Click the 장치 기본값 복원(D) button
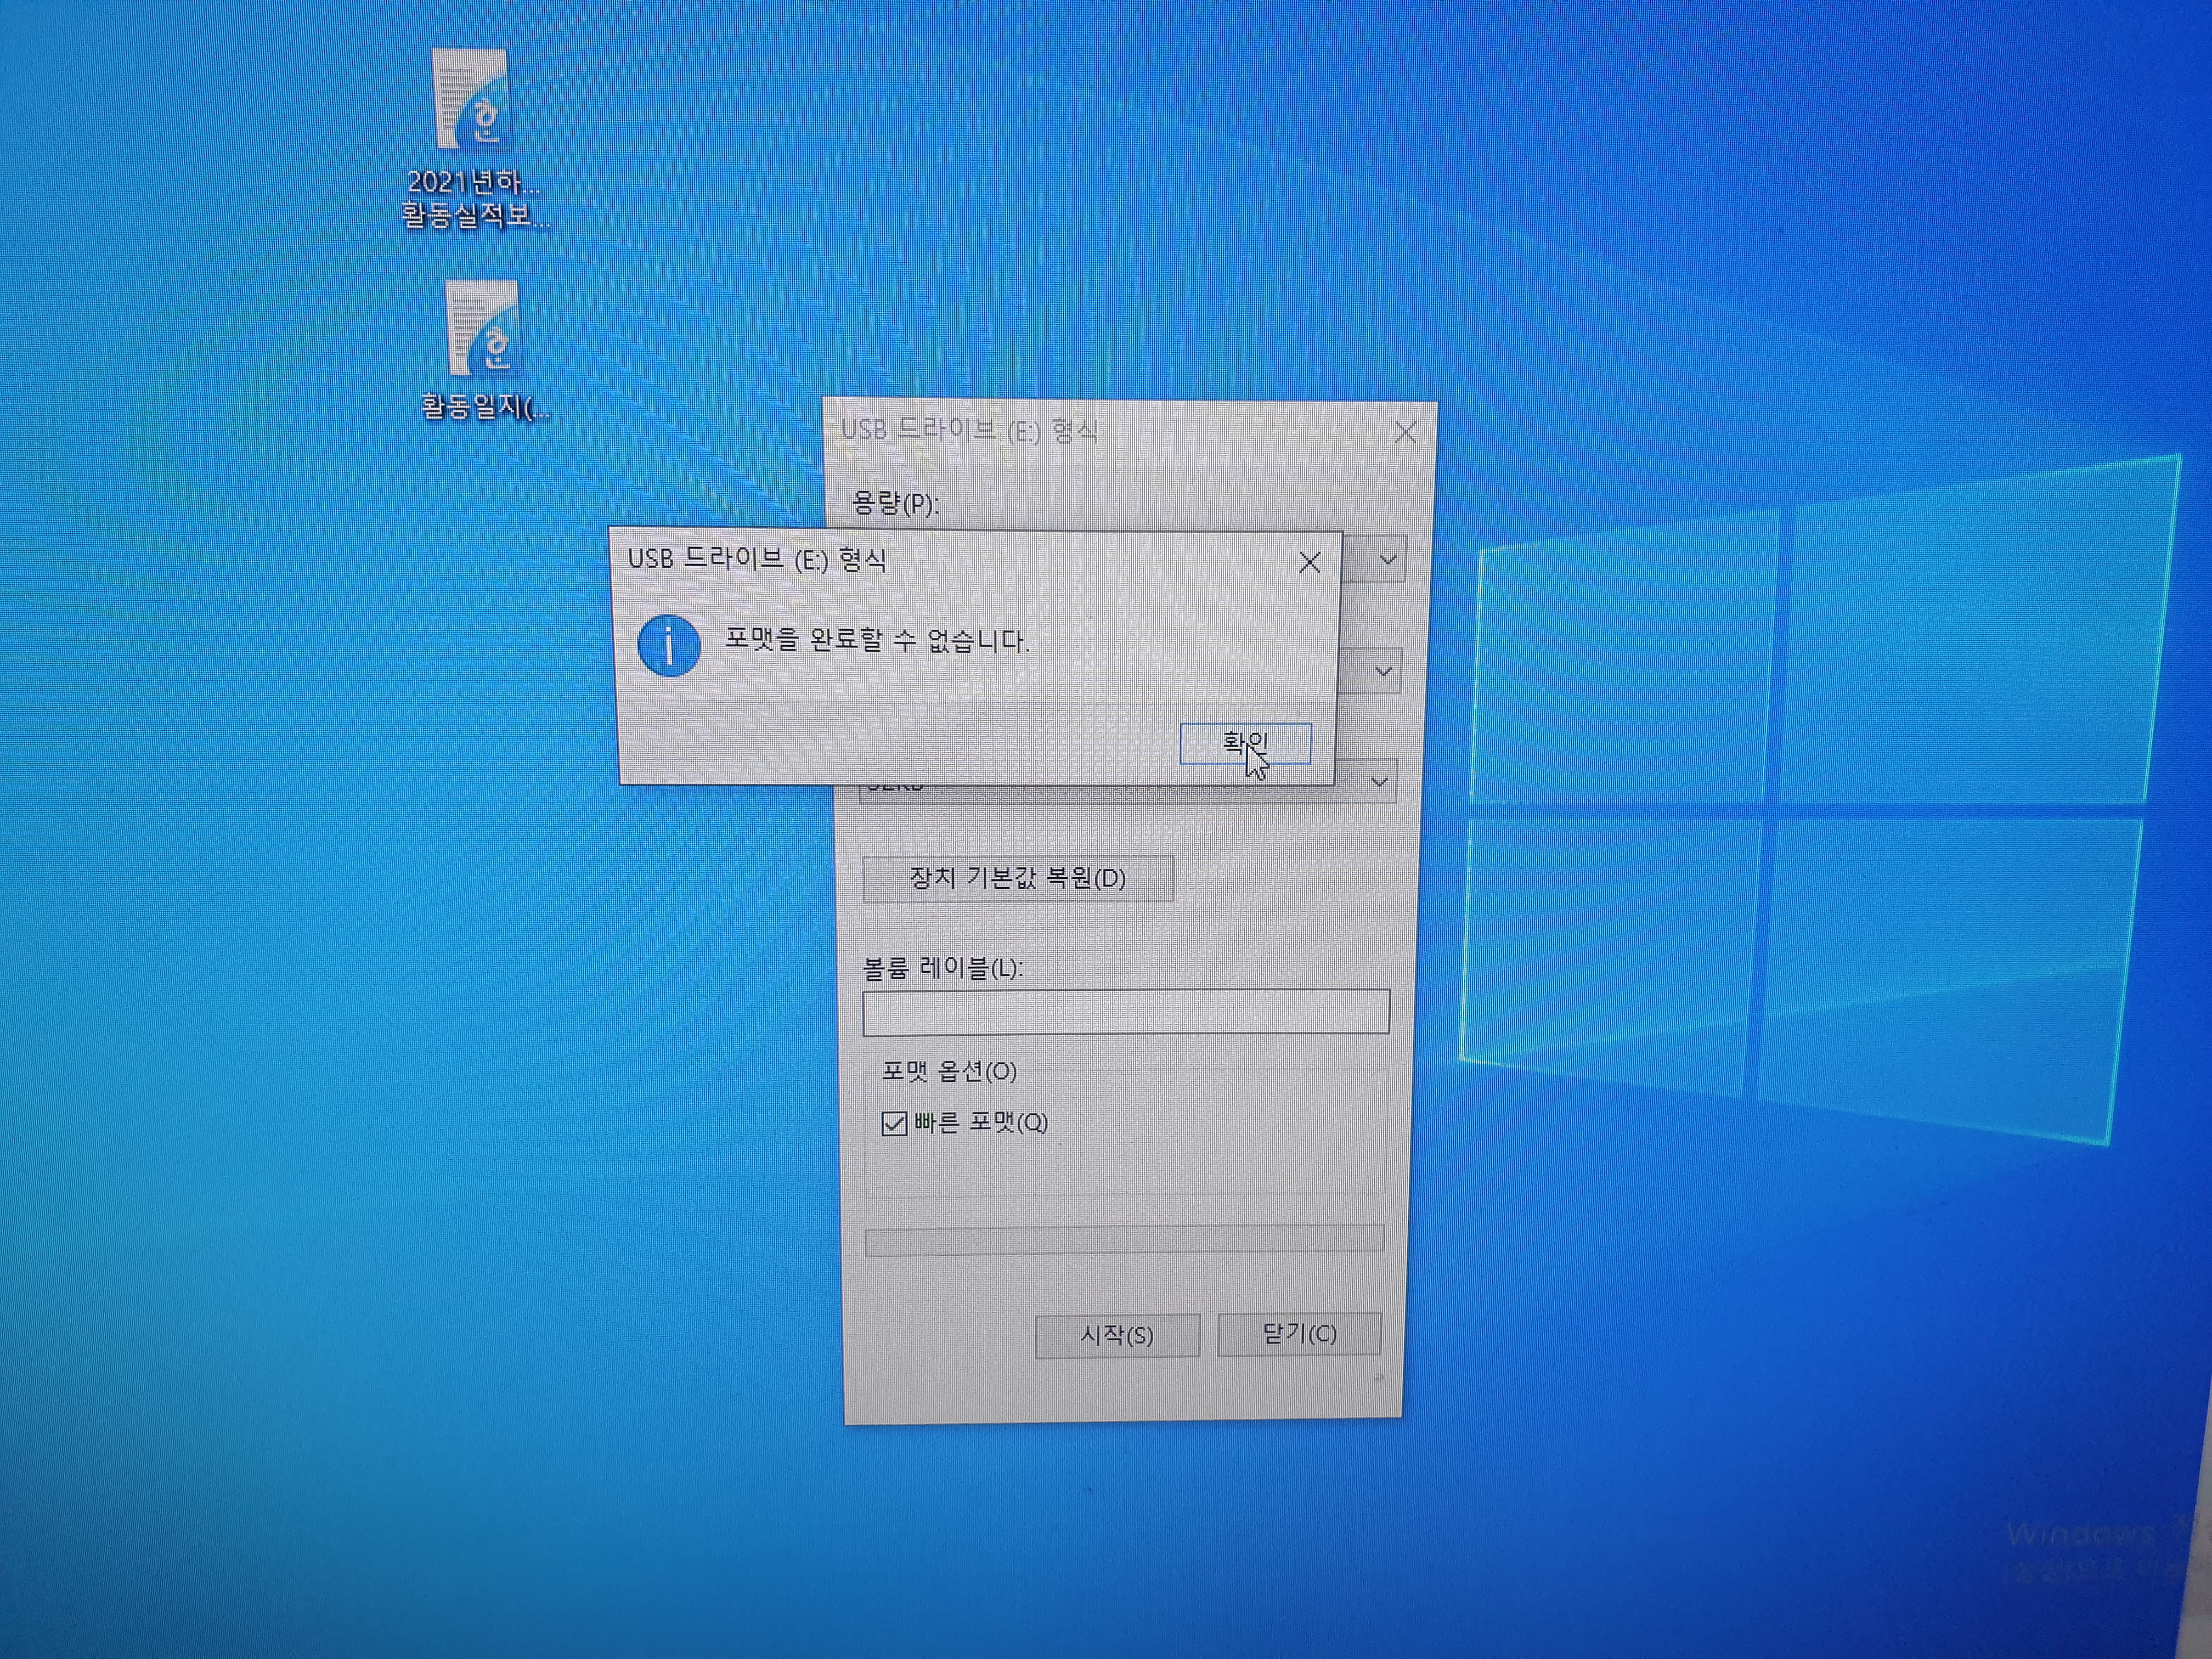The image size is (2212, 1659). click(1017, 879)
